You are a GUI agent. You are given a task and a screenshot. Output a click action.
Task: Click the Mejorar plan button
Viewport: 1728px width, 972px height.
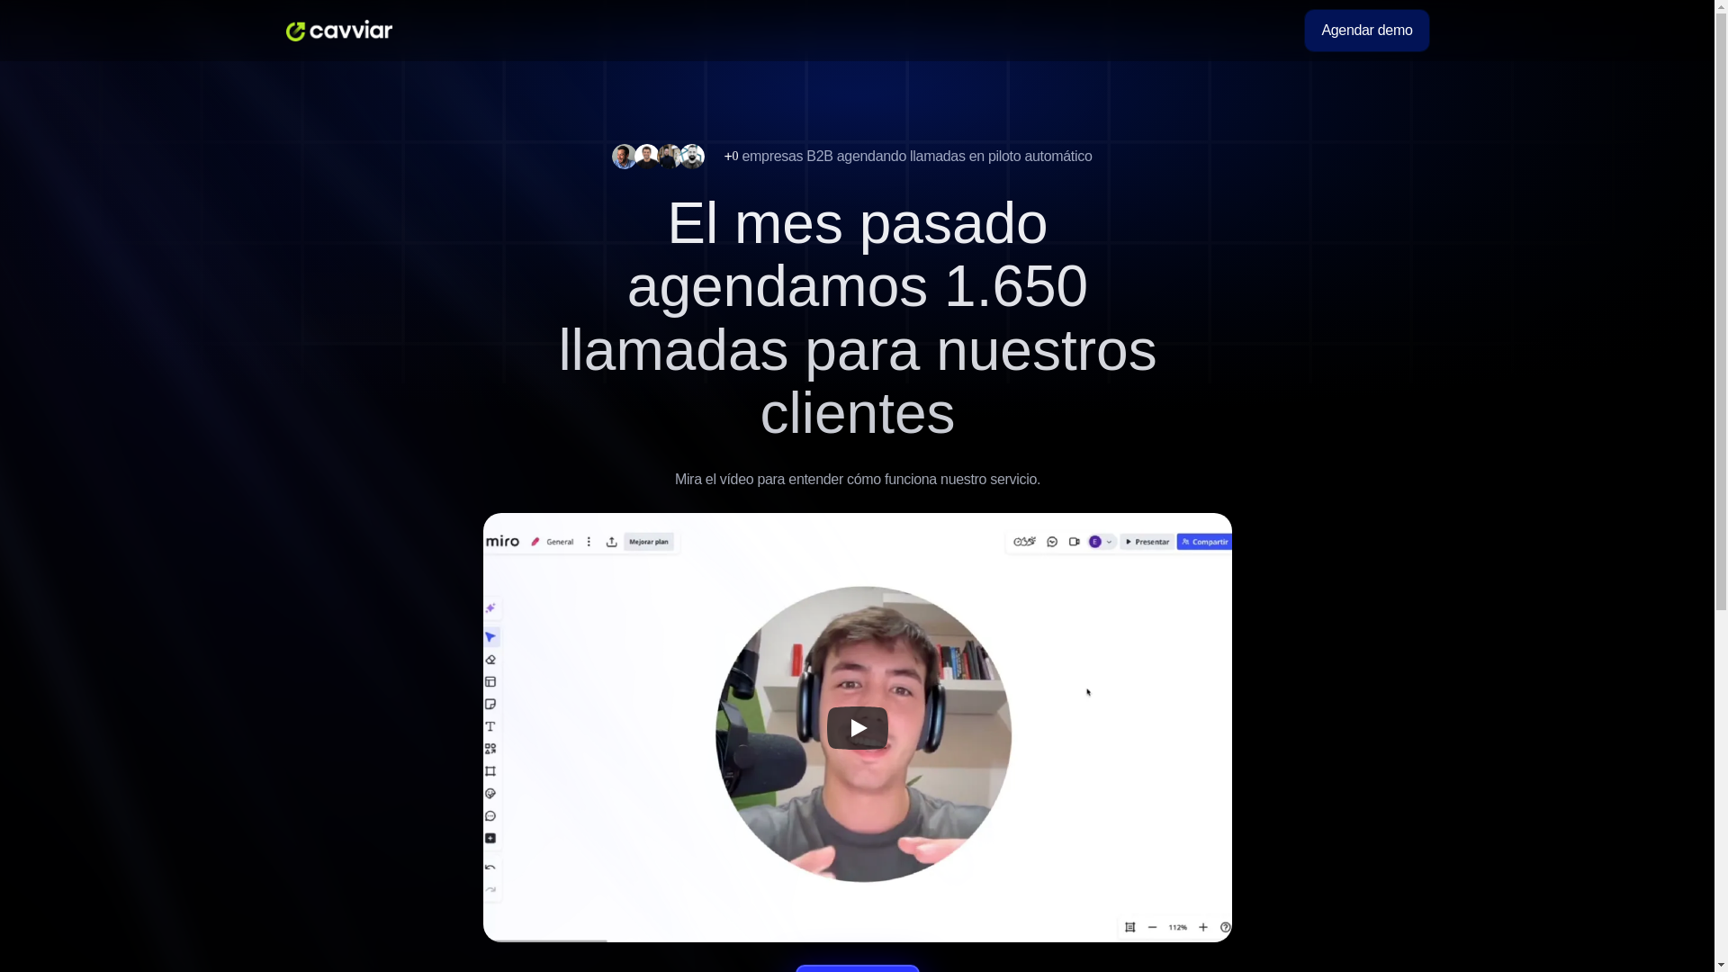click(649, 542)
